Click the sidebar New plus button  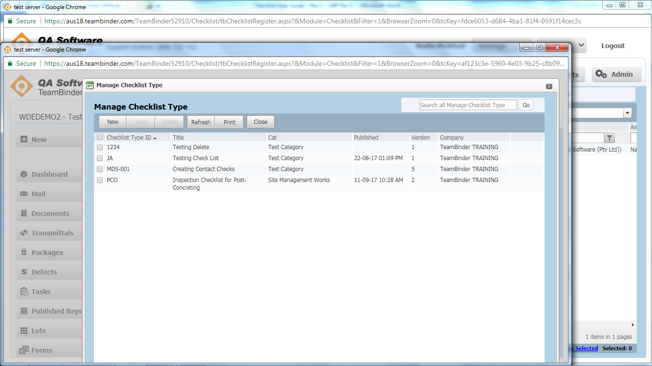pyautogui.click(x=49, y=140)
